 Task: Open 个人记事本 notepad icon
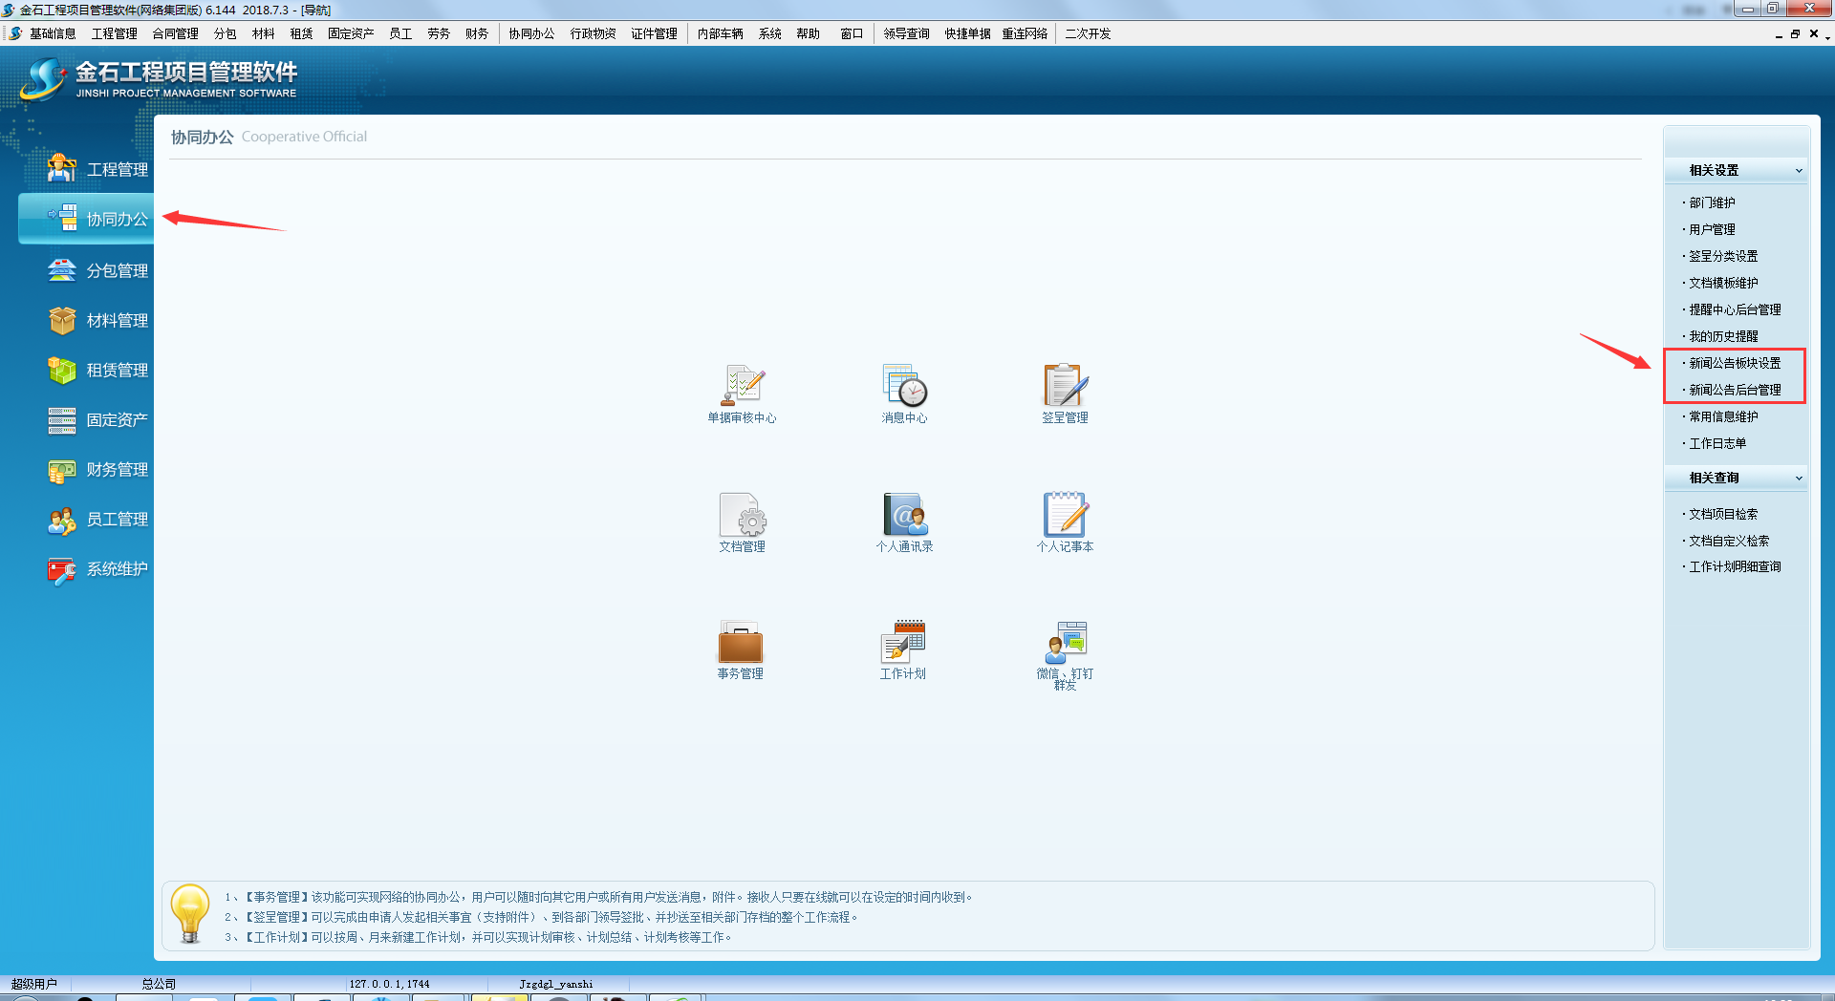(1065, 514)
